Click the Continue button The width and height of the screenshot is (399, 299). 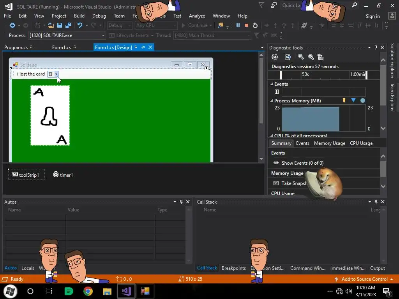tap(197, 25)
